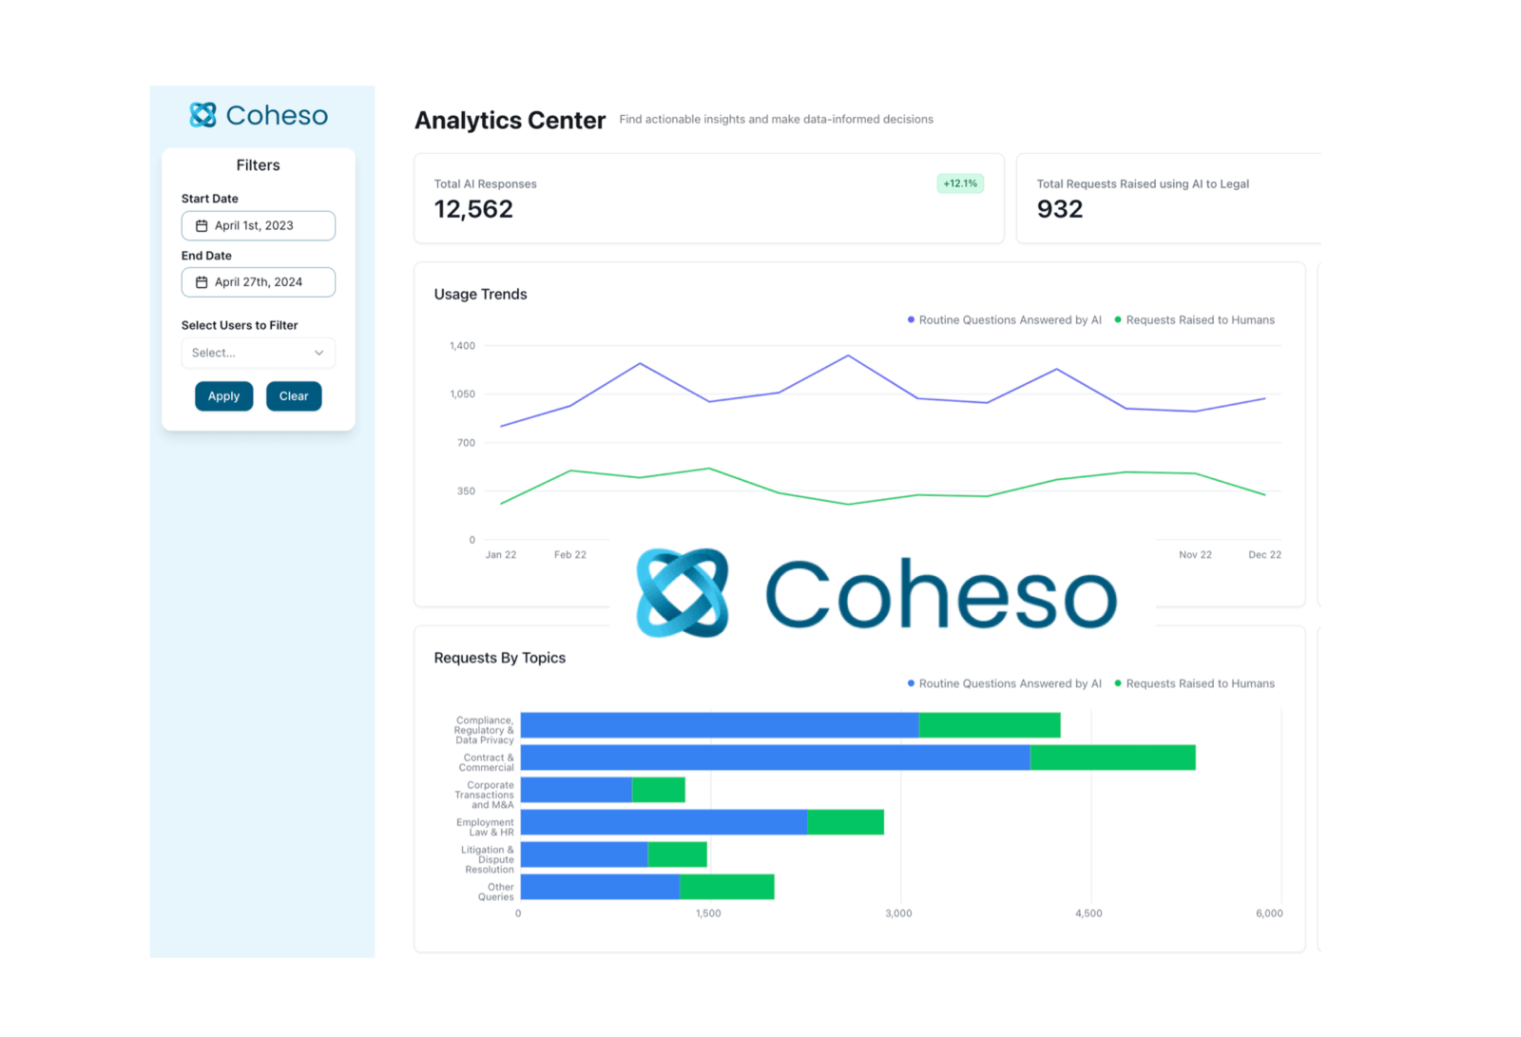The height and width of the screenshot is (1037, 1521).
Task: Open the Start Date calendar icon
Action: tap(201, 225)
